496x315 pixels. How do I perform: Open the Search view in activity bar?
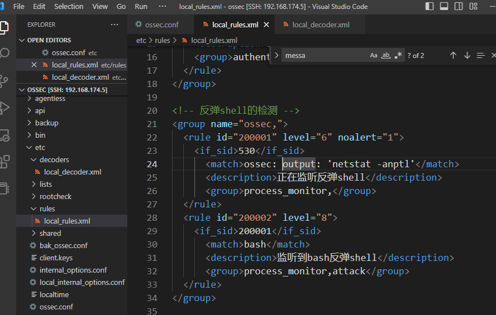point(4,53)
